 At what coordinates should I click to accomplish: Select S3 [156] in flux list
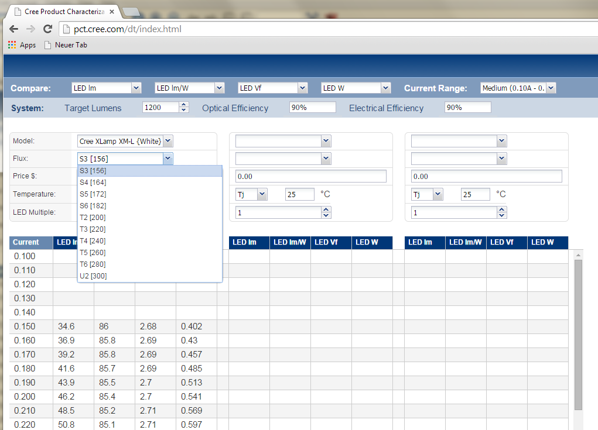(150, 171)
